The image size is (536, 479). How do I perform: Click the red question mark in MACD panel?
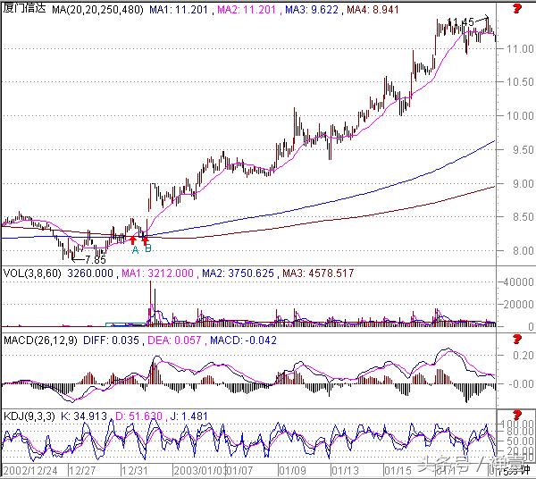[x=517, y=340]
